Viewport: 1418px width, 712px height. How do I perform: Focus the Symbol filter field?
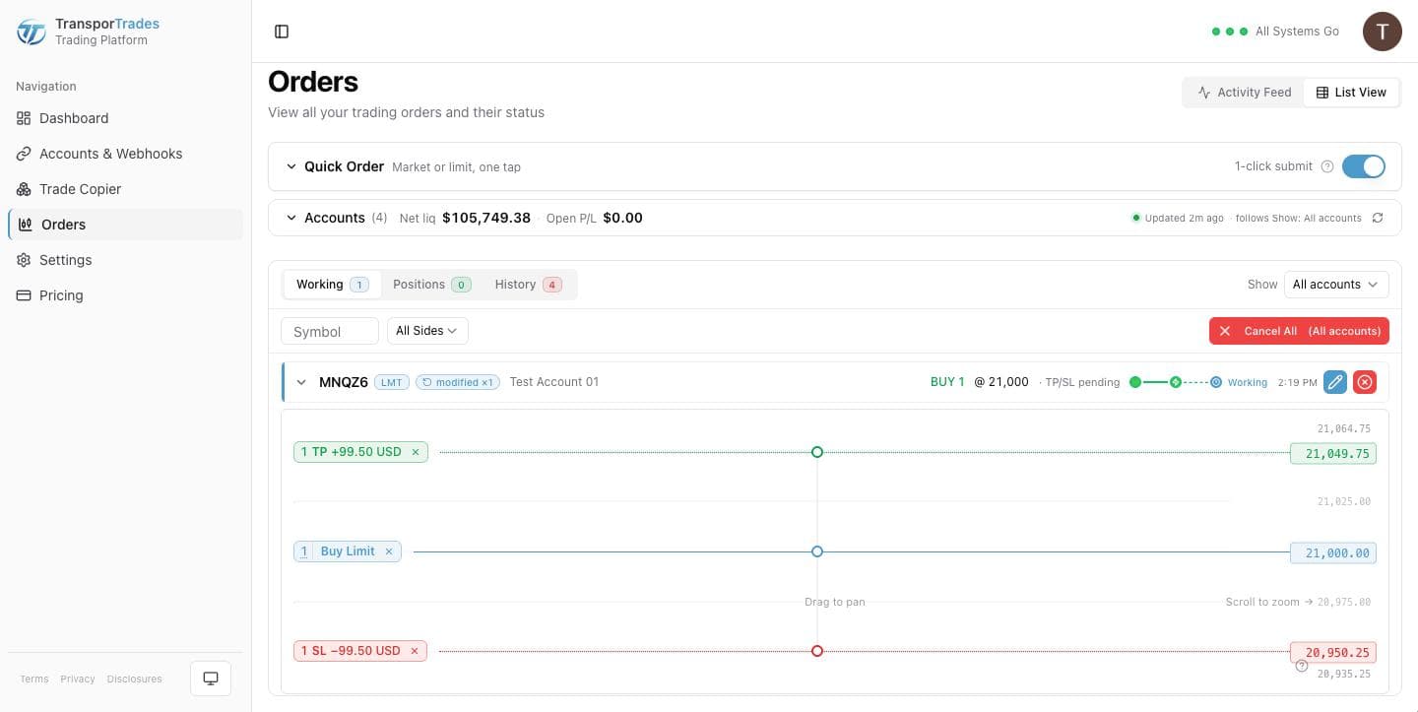(x=330, y=331)
